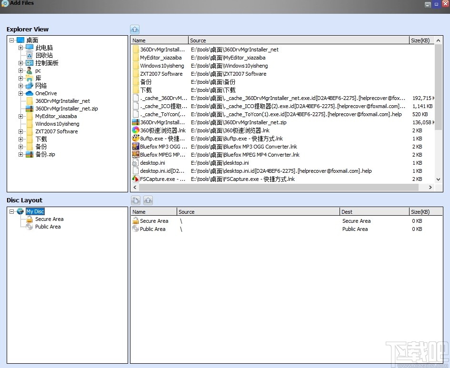The height and width of the screenshot is (368, 450).
Task: Click the file list vertical scrollbar down arrow
Action: tap(438, 179)
